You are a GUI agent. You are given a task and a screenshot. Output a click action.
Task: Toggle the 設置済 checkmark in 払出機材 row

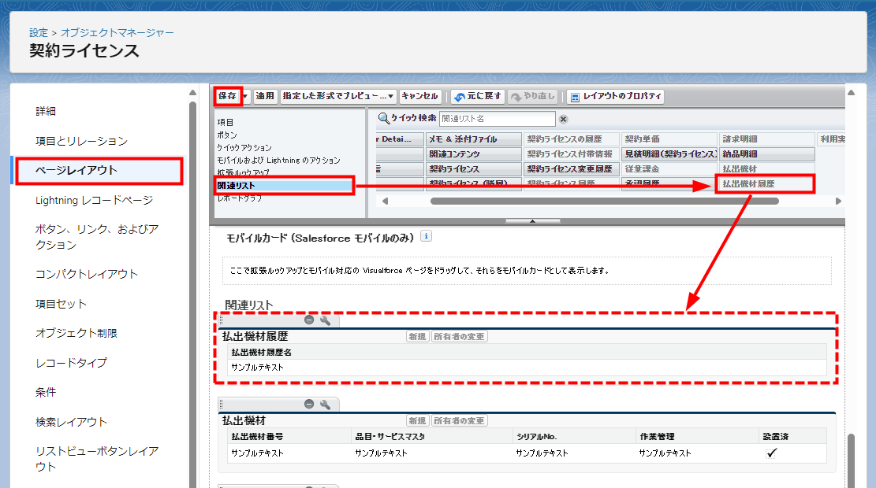tap(771, 453)
